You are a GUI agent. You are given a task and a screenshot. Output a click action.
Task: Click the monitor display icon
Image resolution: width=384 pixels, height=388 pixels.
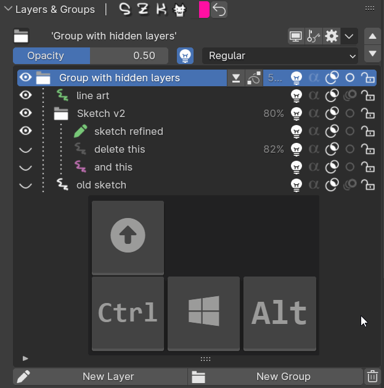click(x=296, y=36)
